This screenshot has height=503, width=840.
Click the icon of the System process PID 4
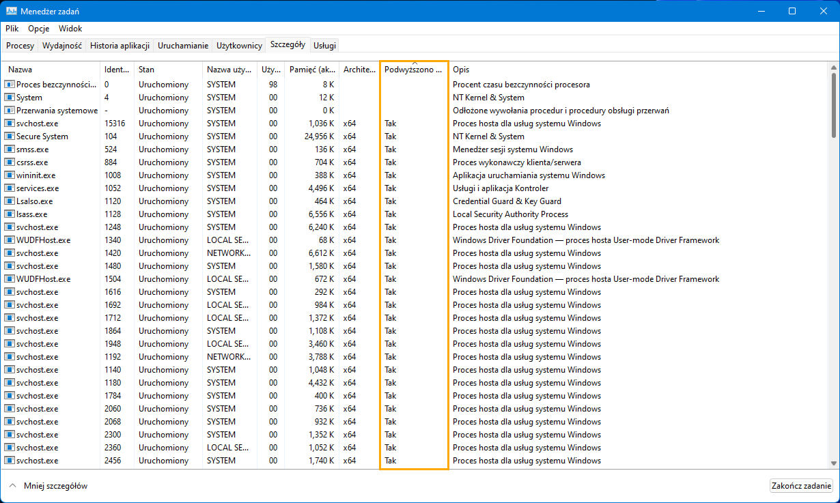click(x=10, y=98)
